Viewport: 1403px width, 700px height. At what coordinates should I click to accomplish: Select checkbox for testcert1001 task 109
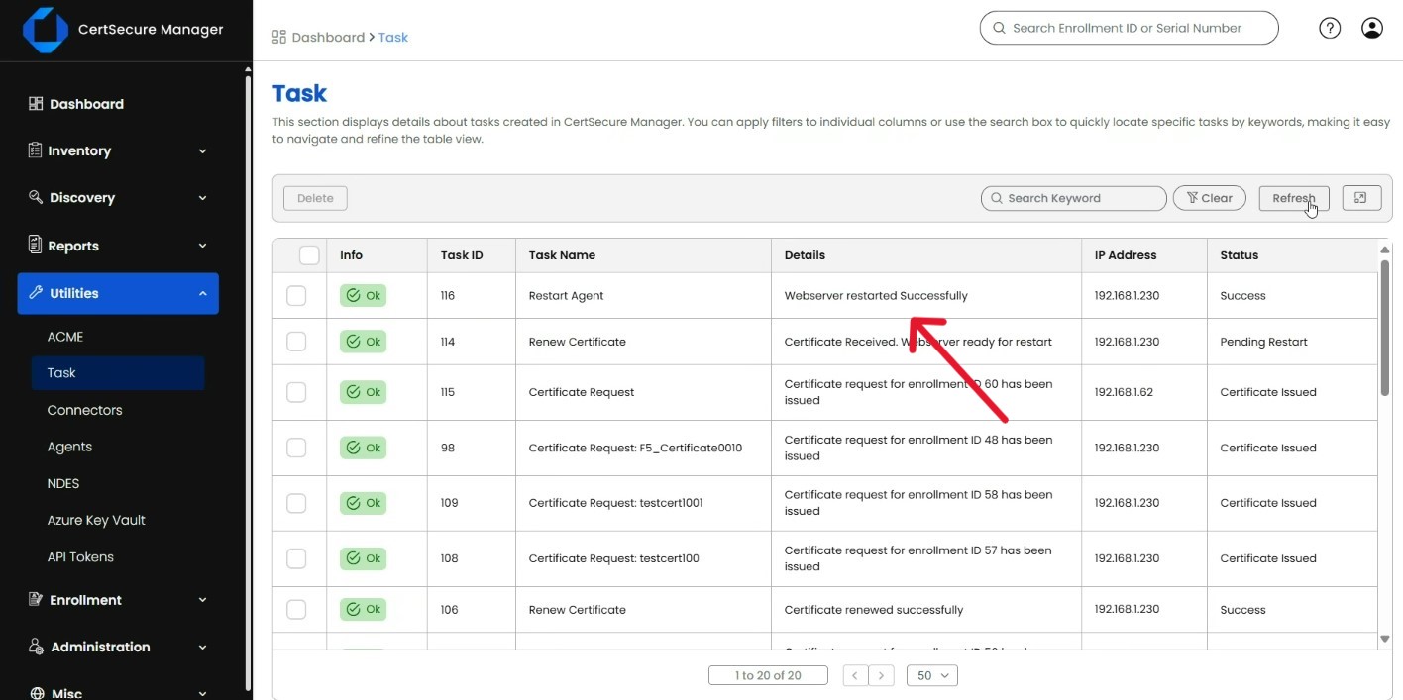(296, 503)
